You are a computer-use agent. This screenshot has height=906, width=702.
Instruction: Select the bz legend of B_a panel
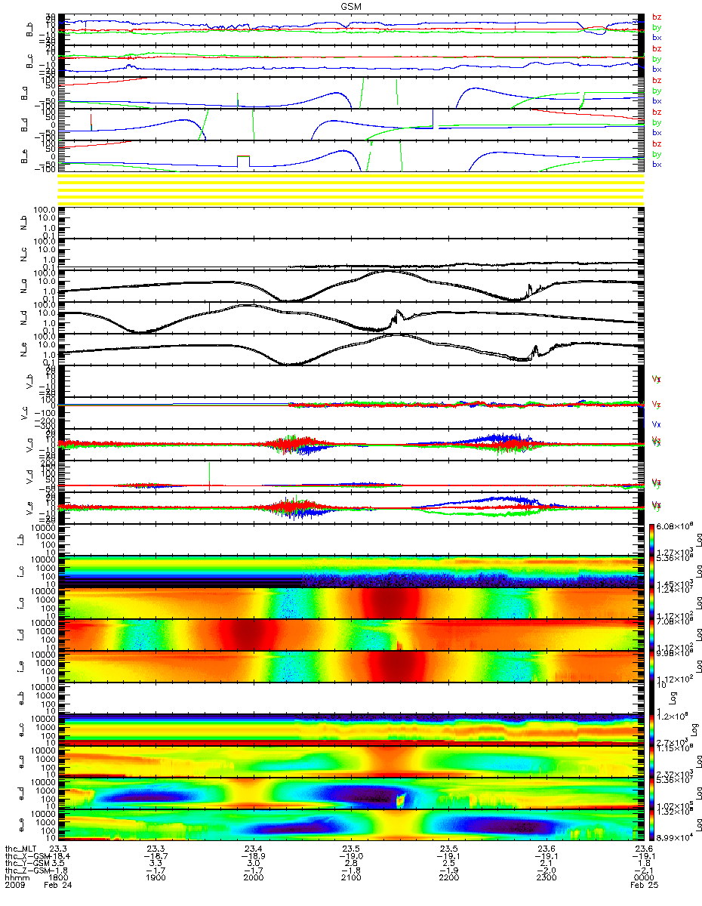point(657,80)
